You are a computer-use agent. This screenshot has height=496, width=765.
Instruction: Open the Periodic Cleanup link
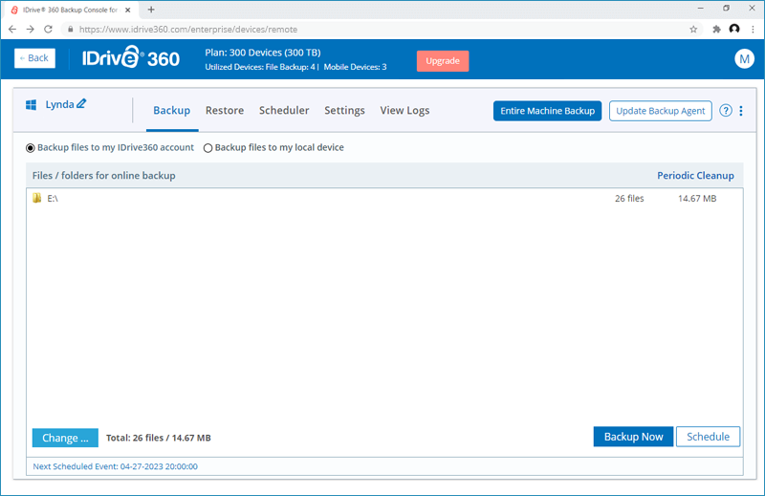coord(695,176)
